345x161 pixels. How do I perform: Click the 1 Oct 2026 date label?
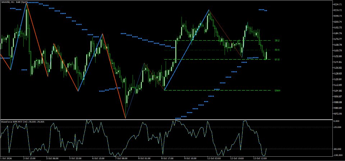click(x=5, y=158)
